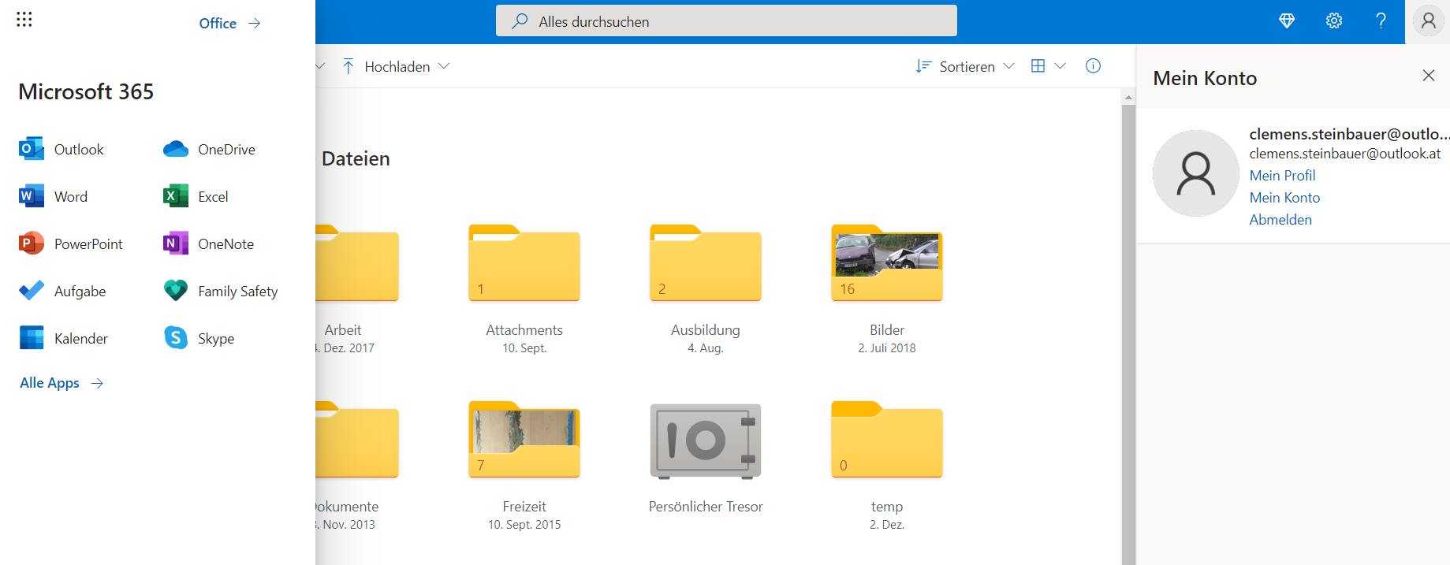Open Excel app
The height and width of the screenshot is (565, 1450).
pyautogui.click(x=196, y=196)
